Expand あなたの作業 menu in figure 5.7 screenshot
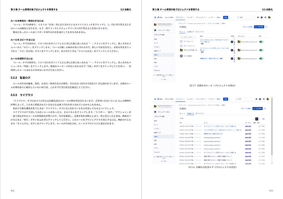Screen dimensions: 283x199 (169, 17)
